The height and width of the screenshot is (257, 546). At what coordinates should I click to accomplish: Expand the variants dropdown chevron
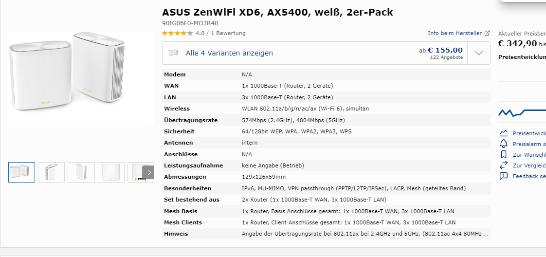pos(478,53)
